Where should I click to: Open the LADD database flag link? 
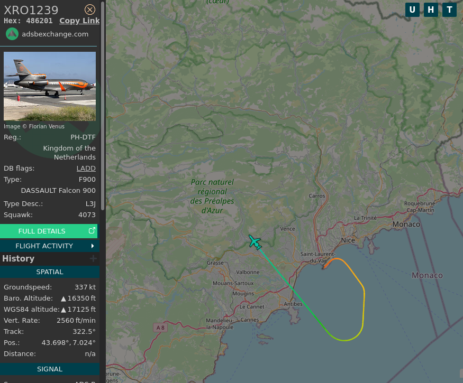(x=86, y=168)
